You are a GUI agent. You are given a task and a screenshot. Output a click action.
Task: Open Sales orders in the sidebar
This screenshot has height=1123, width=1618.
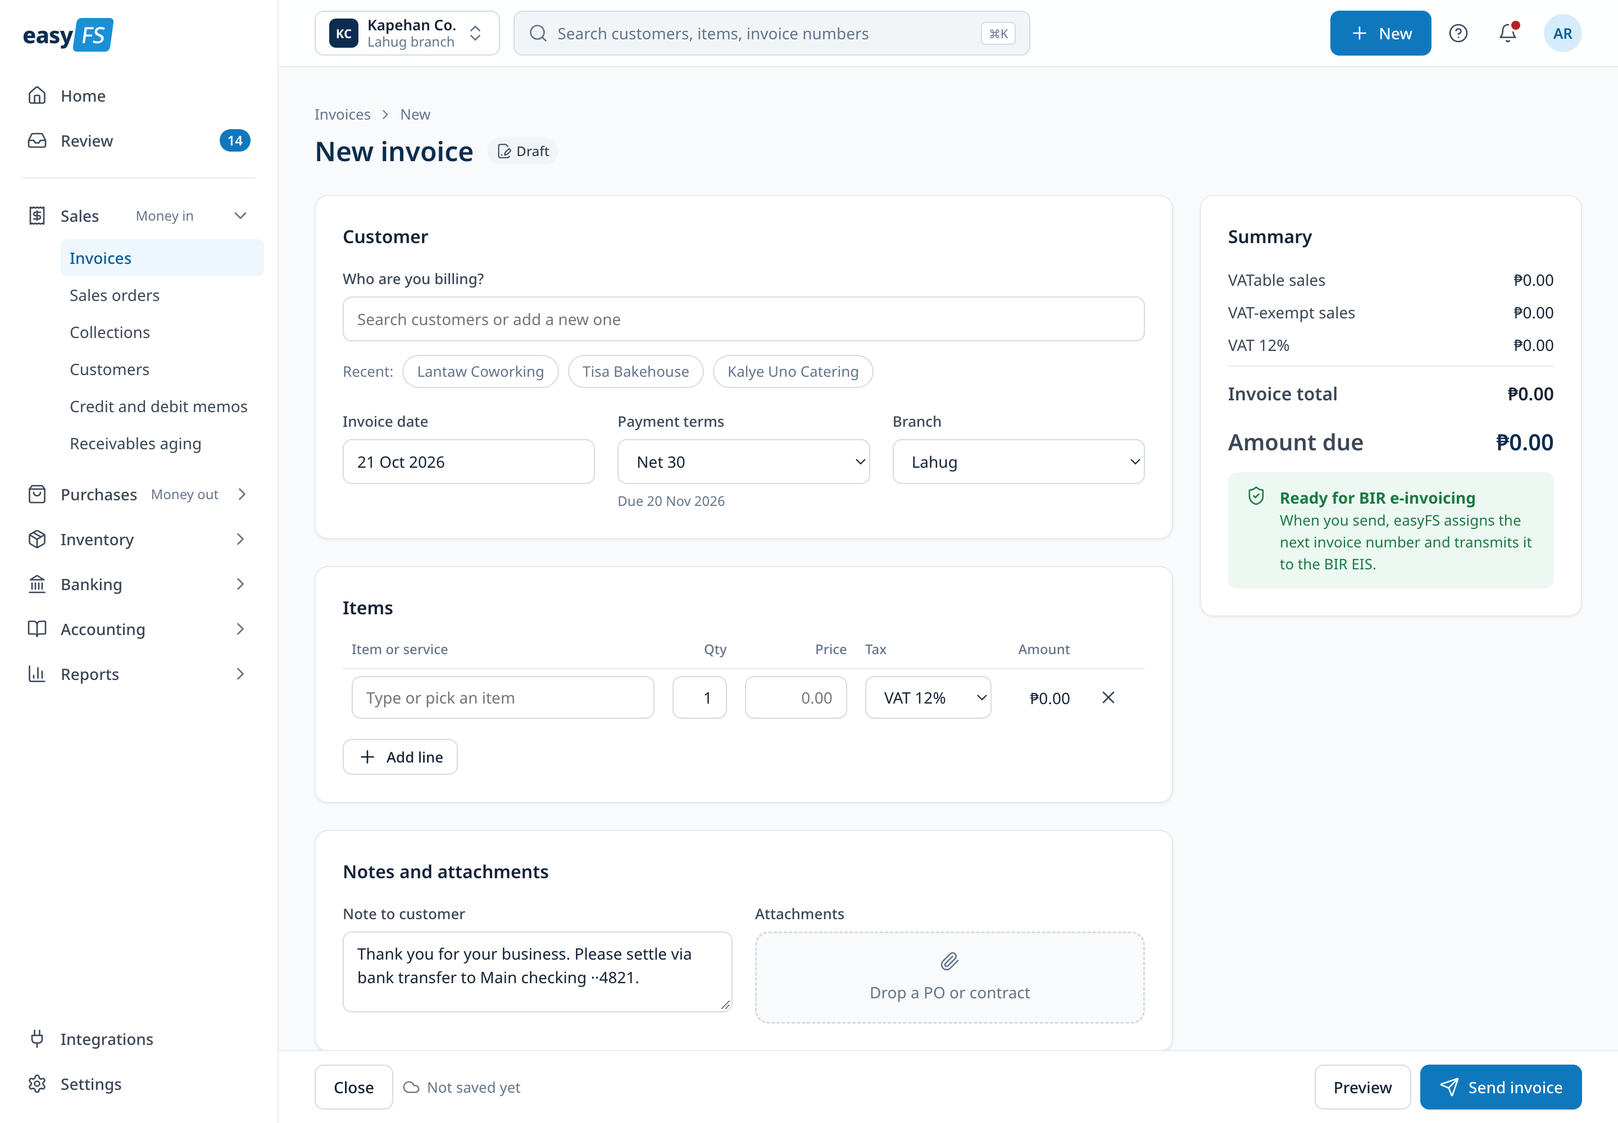(x=162, y=295)
